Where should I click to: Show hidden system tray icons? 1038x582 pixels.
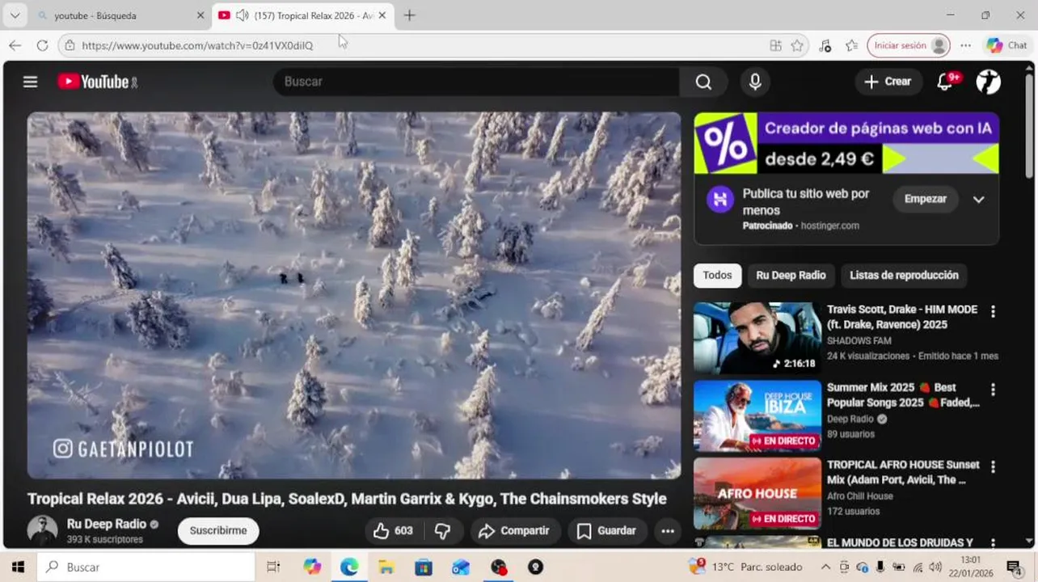tap(825, 567)
